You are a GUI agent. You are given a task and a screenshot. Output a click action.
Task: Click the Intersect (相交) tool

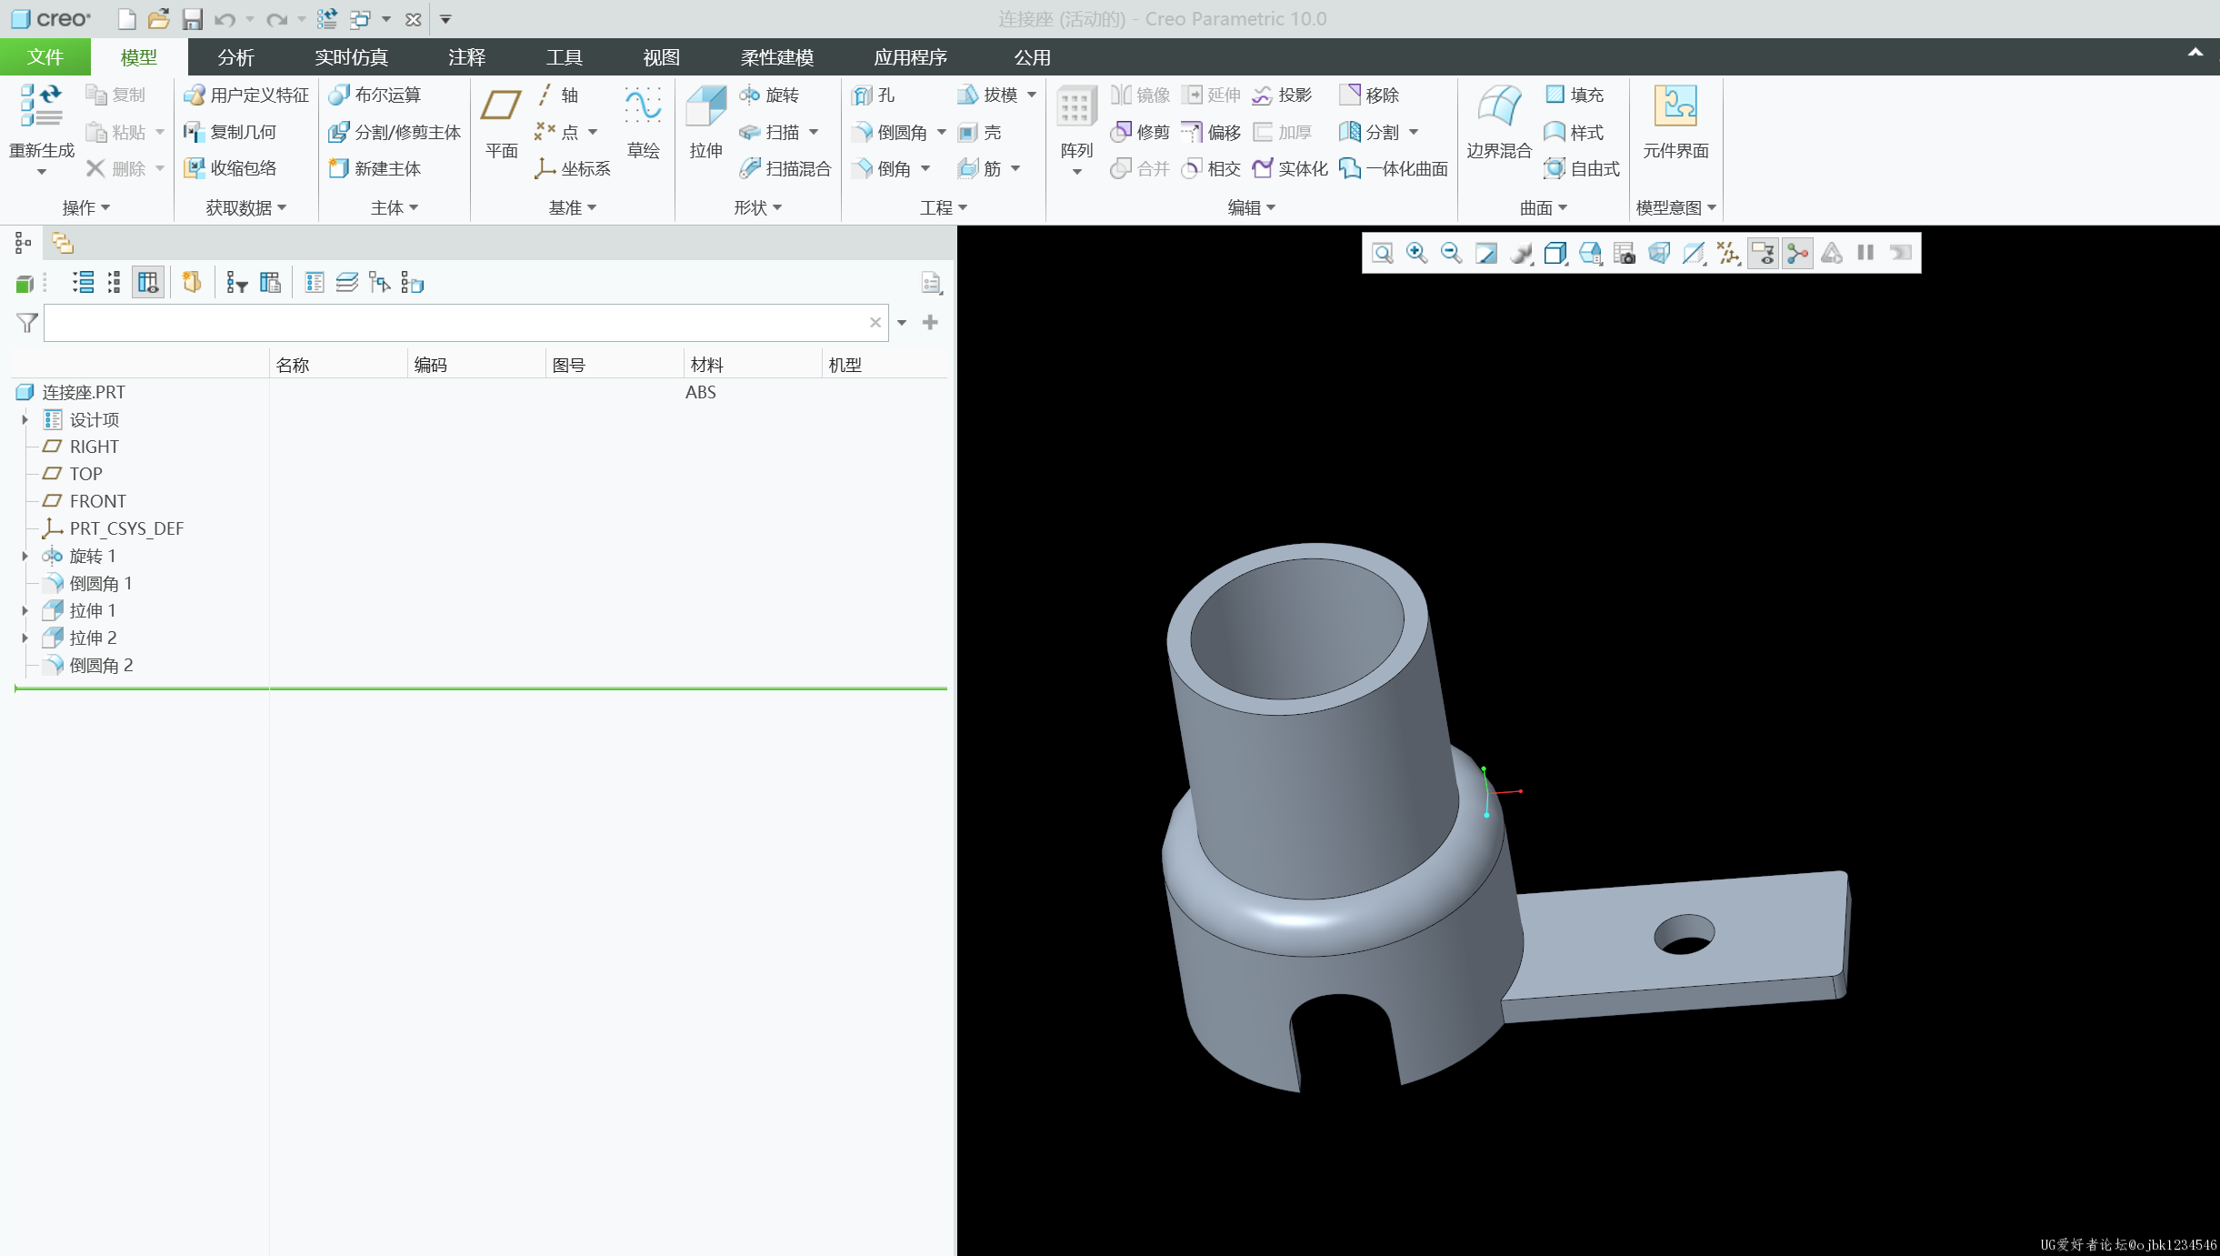(1211, 168)
